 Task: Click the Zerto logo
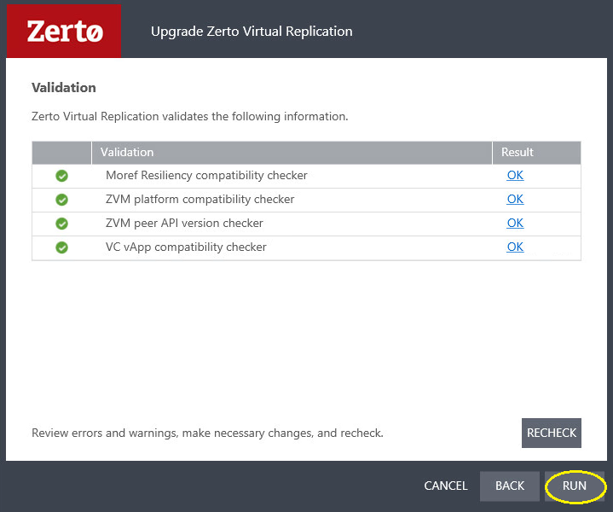tap(64, 32)
